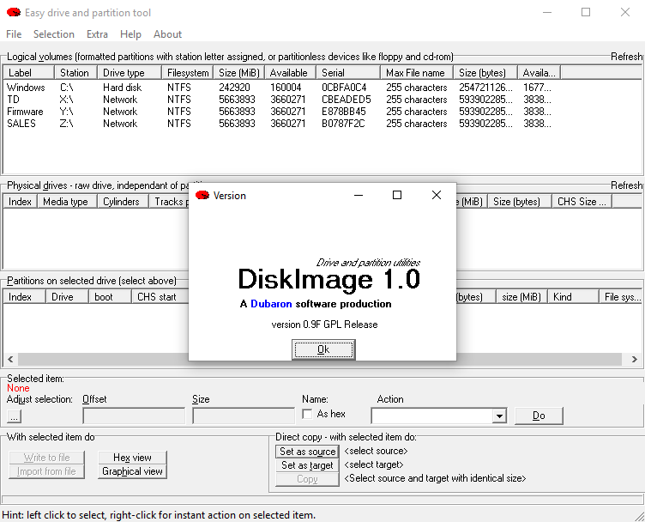This screenshot has height=522, width=645.
Task: Open the Hex view button
Action: (132, 458)
